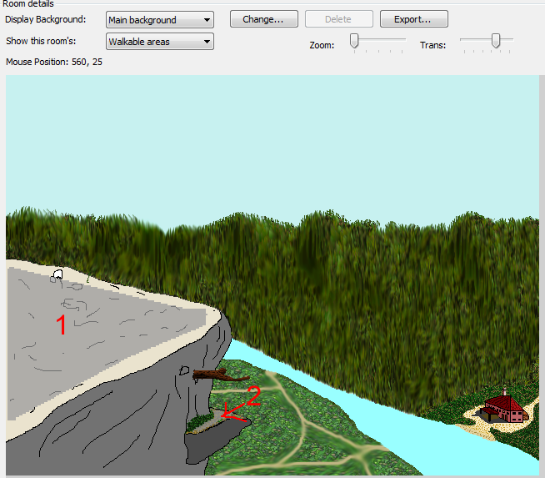Click the 'Show this room's:' label
The width and height of the screenshot is (545, 478).
[x=41, y=41]
